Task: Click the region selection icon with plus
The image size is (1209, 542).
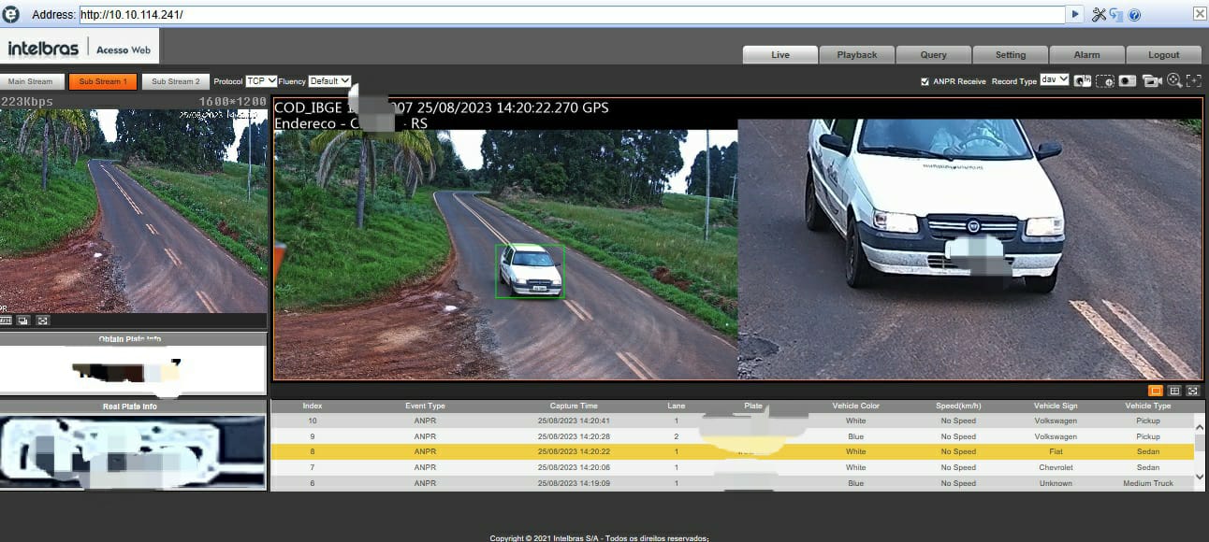Action: pos(1105,81)
